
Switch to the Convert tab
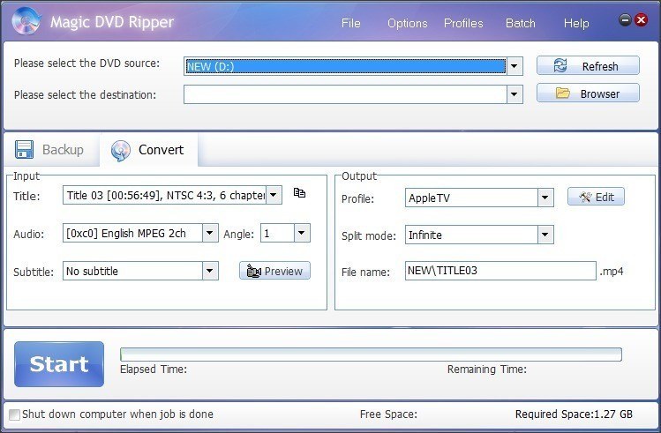[x=148, y=150]
